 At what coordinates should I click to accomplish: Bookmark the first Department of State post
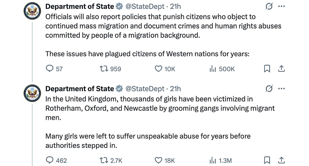click(267, 69)
